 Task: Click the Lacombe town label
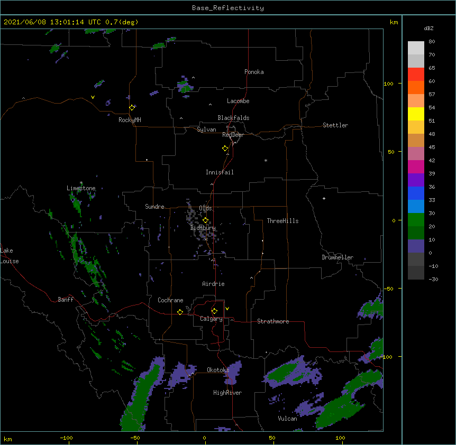[x=238, y=101]
